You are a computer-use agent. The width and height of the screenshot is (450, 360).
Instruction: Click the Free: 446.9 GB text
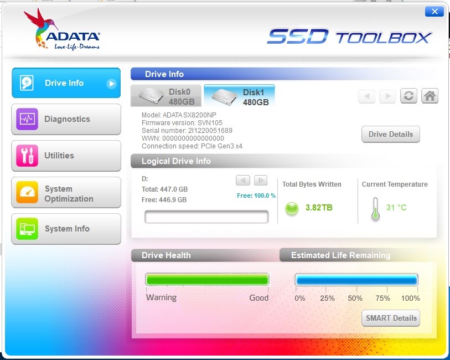pyautogui.click(x=164, y=200)
